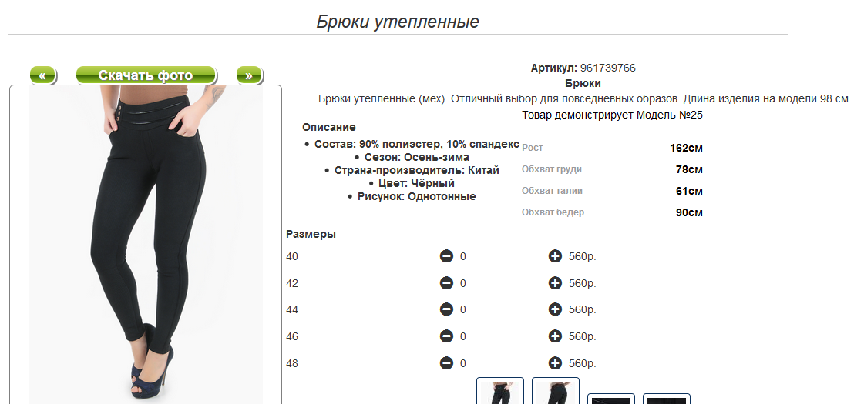Viewport: 864px width, 404px height.
Task: Decrease quantity for size 40
Action: tap(446, 256)
